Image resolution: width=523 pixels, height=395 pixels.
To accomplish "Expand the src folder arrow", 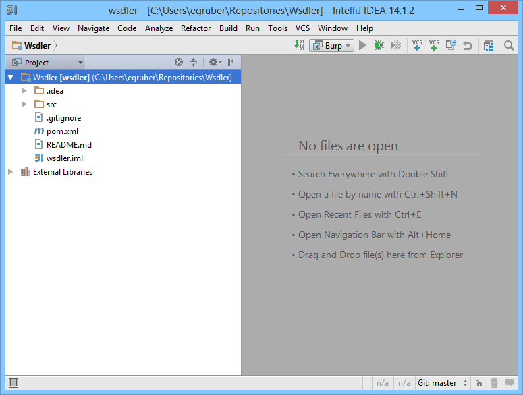I will click(24, 104).
